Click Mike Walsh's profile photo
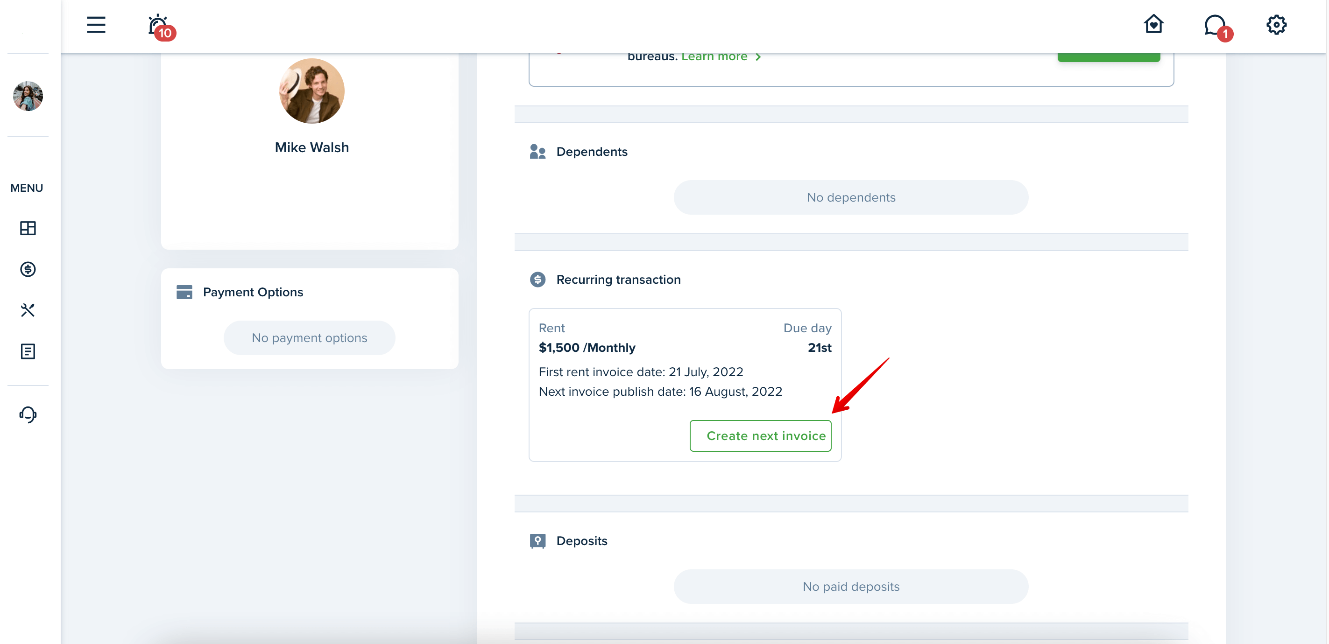This screenshot has width=1329, height=644. (311, 91)
